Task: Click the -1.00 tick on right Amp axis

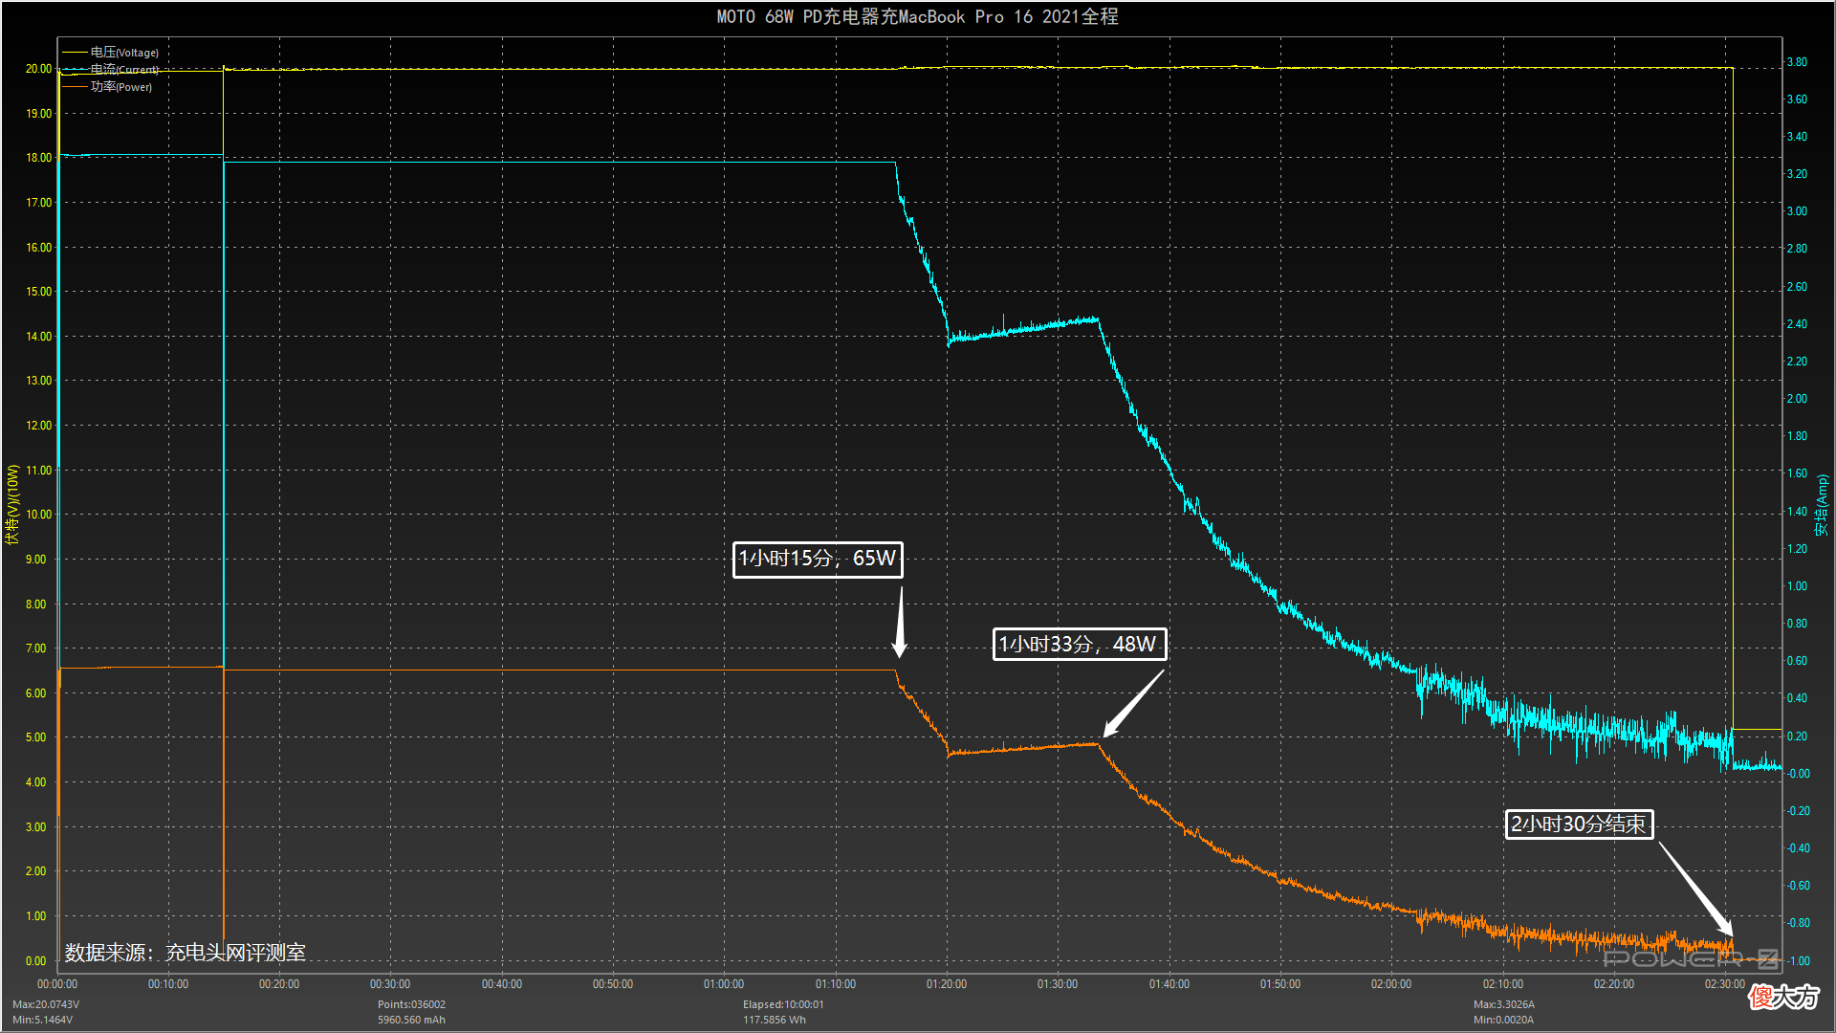Action: click(1799, 961)
